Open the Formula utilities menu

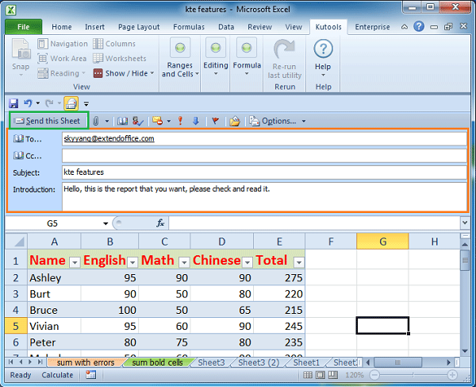coord(247,58)
